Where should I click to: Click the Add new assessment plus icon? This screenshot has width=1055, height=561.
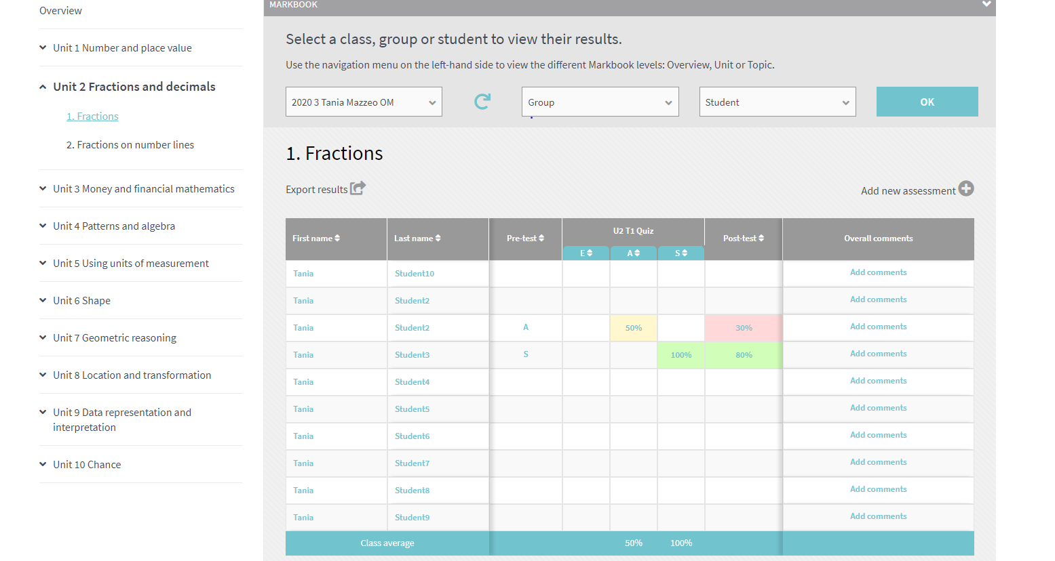(965, 189)
